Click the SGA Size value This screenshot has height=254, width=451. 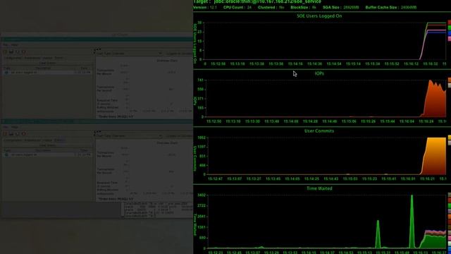click(351, 8)
